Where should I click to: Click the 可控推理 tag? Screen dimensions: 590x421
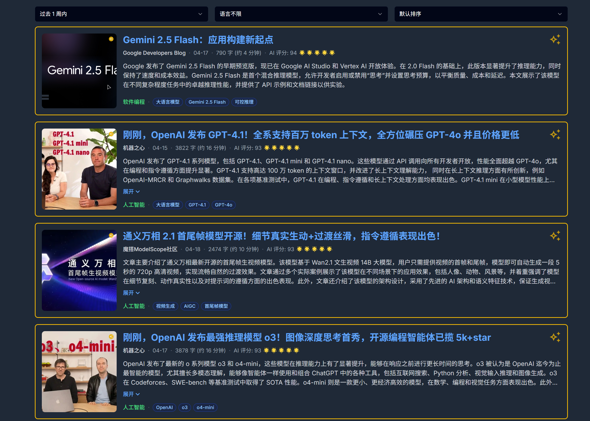tap(244, 102)
